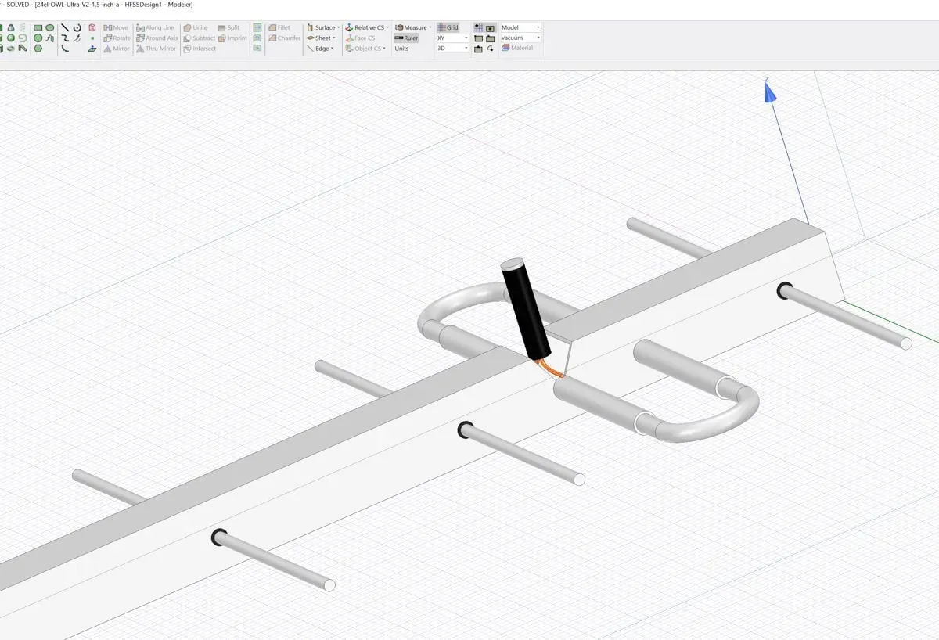
Task: Open the Model dropdown
Action: pos(520,27)
